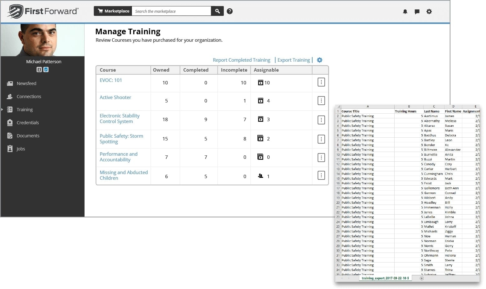This screenshot has height=289, width=486.
Task: Open the messages chat icon
Action: click(x=417, y=12)
